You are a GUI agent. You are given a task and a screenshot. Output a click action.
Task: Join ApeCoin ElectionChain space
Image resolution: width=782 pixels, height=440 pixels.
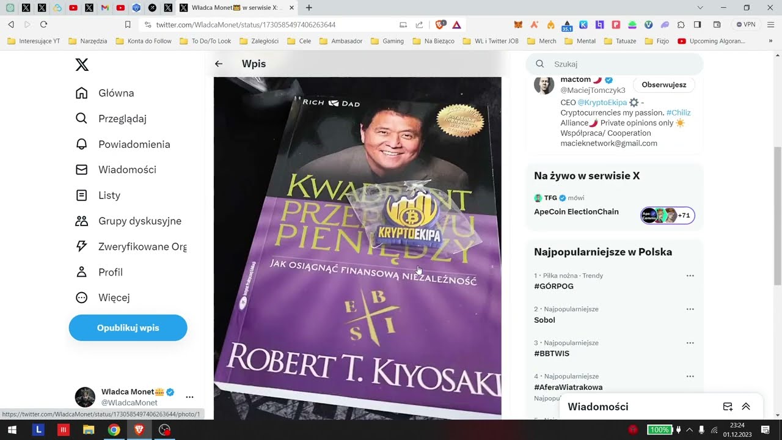coord(576,211)
